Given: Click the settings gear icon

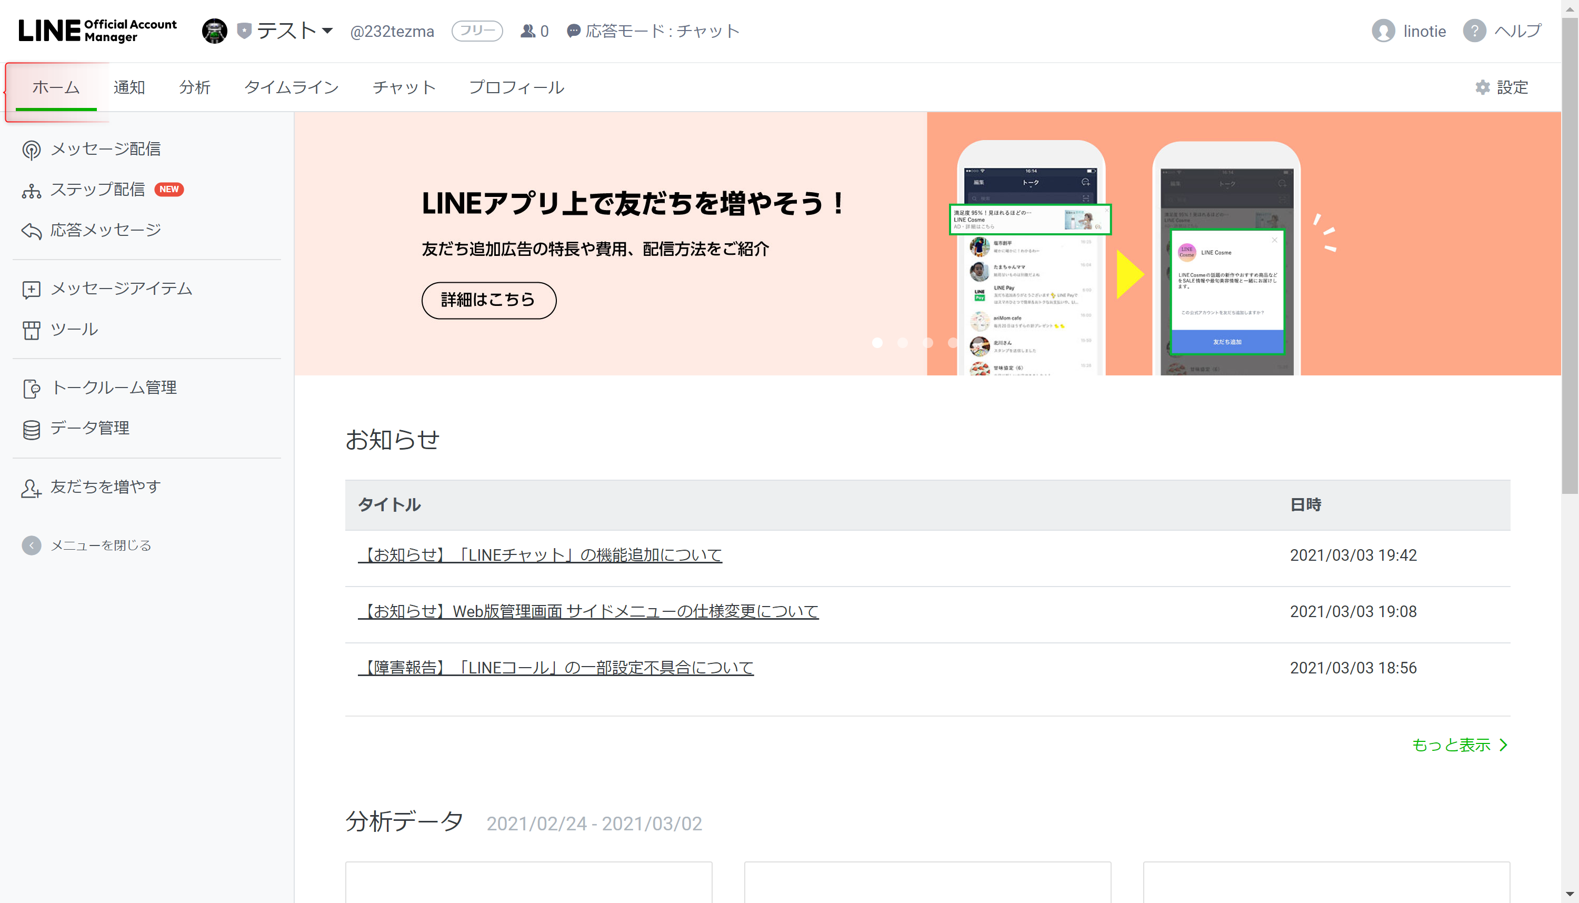Looking at the screenshot, I should click(1482, 87).
